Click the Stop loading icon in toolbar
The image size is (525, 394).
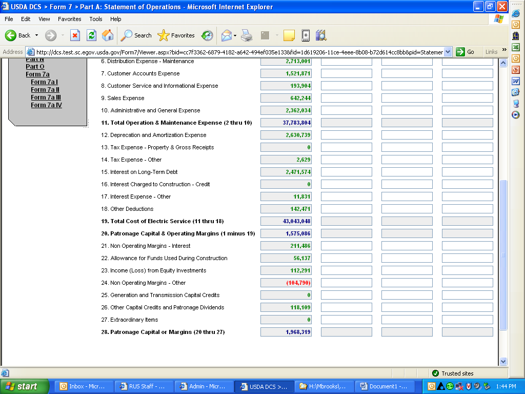tap(75, 35)
